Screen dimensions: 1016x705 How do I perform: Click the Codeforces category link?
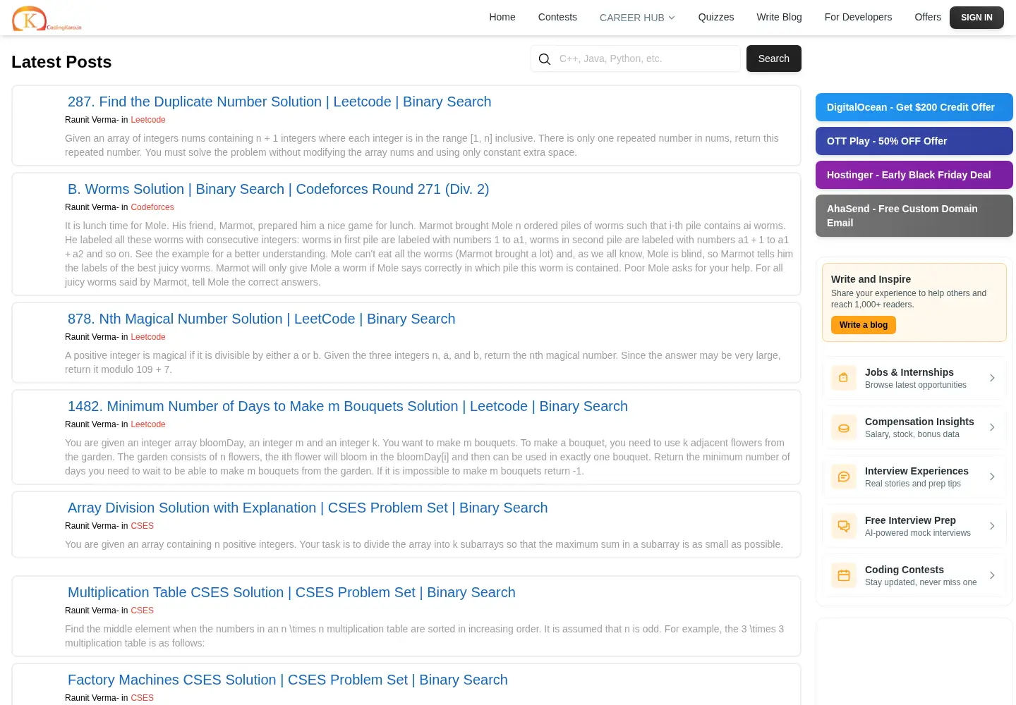pyautogui.click(x=152, y=207)
